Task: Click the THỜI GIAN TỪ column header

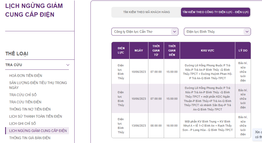Action: pos(156,50)
